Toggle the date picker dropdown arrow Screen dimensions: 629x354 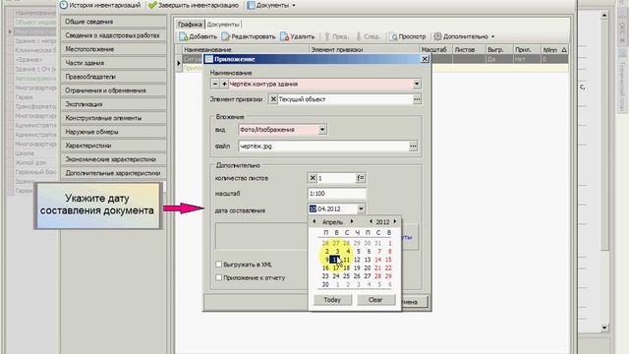[x=361, y=208]
